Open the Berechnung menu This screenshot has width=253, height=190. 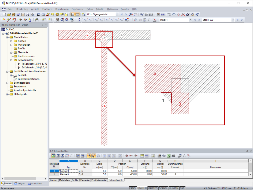(62, 9)
